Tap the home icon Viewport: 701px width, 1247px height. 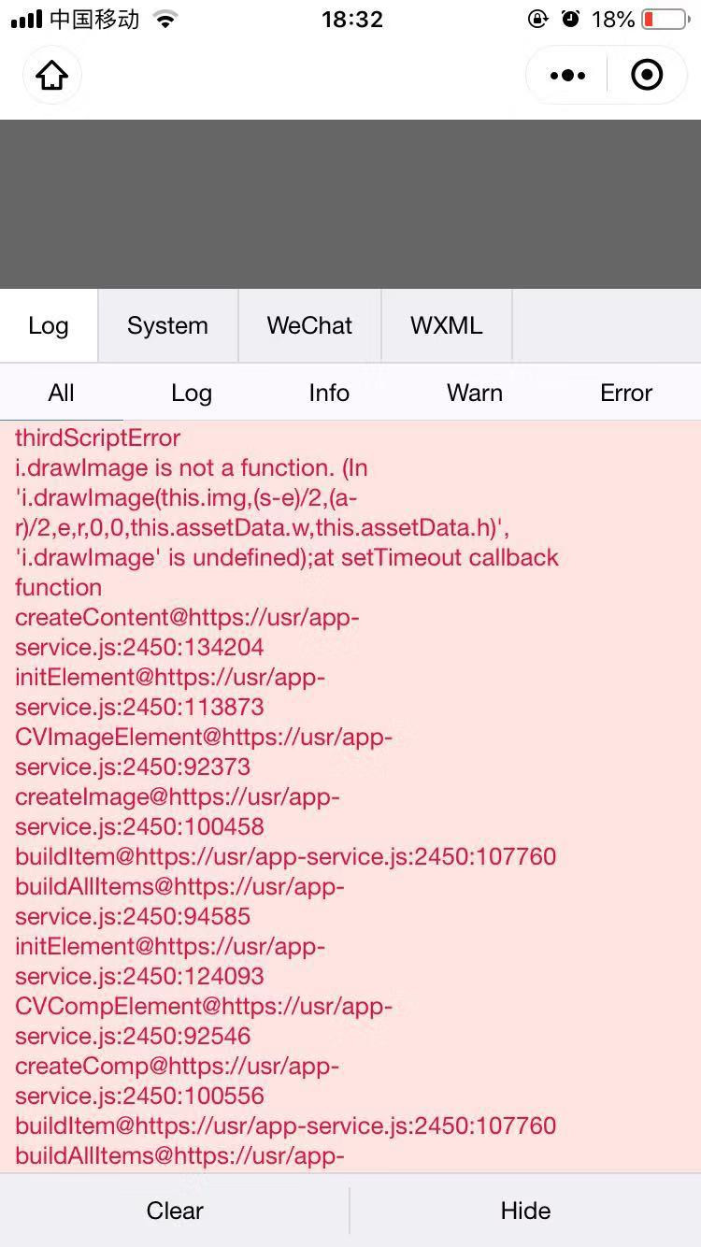tap(52, 75)
